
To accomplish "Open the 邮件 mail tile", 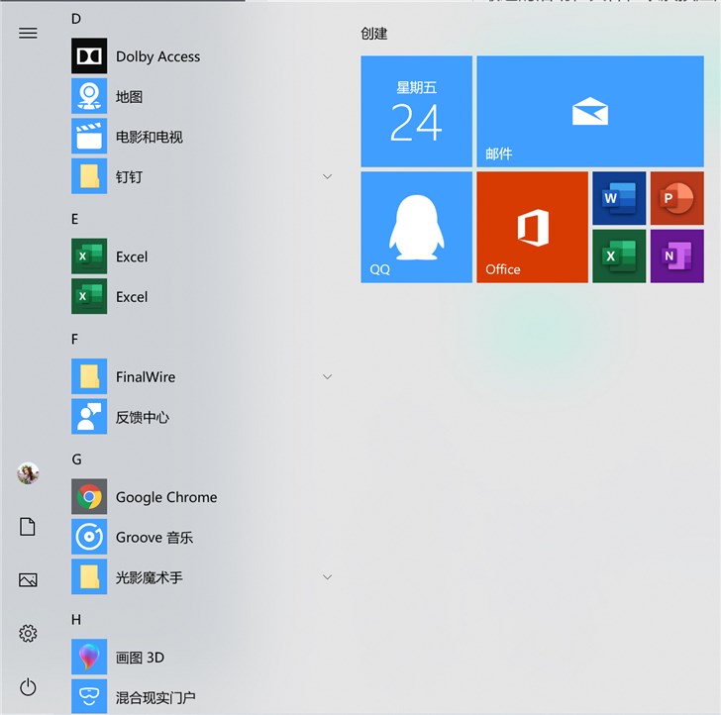I will point(589,111).
